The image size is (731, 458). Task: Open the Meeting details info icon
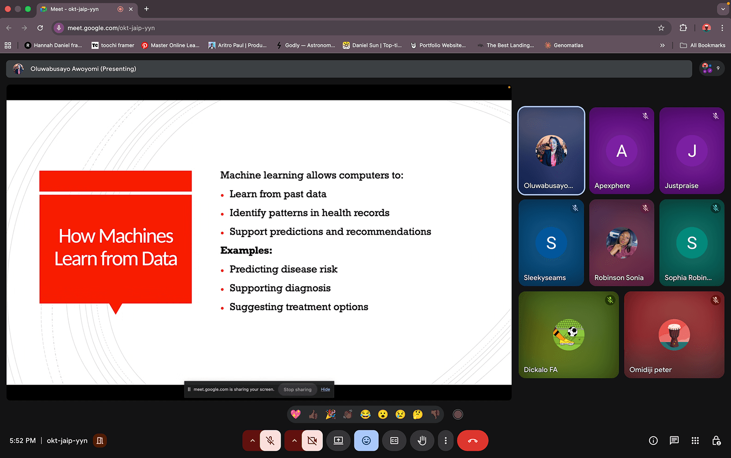click(653, 440)
